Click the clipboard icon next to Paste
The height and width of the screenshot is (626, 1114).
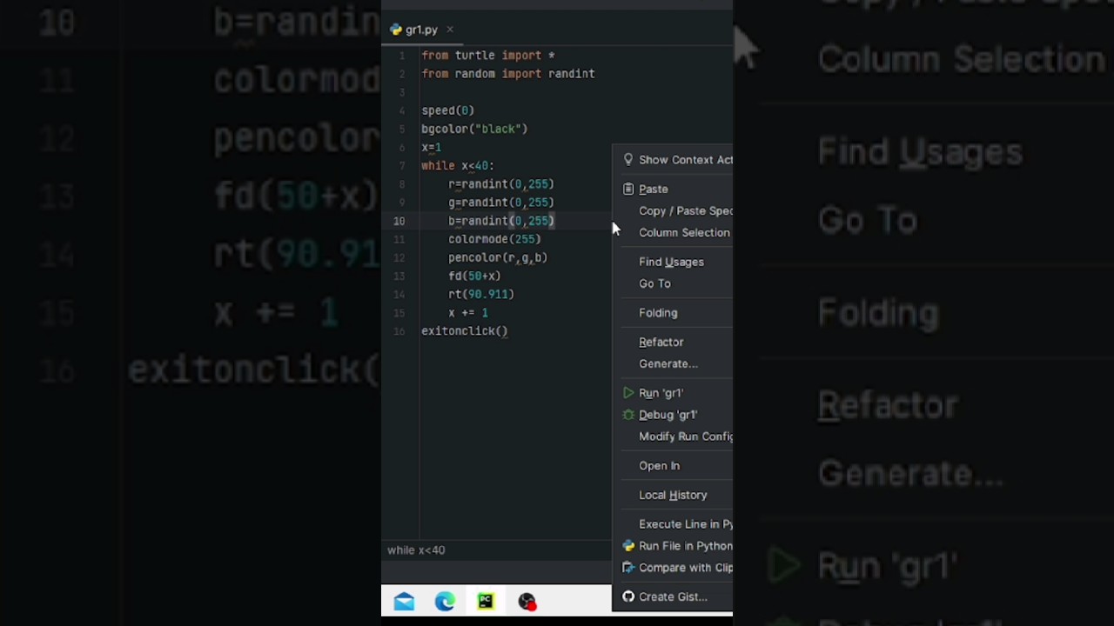628,189
